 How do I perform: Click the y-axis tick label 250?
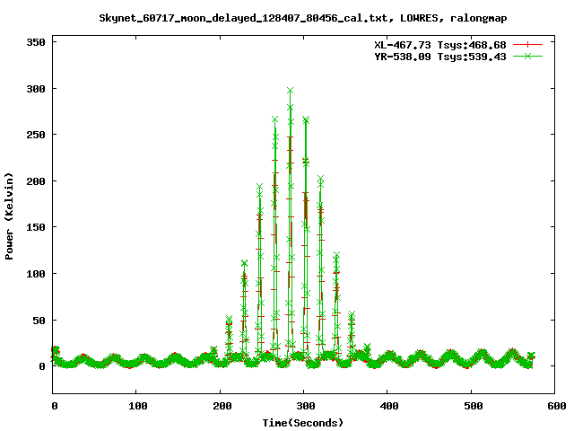[x=36, y=135]
